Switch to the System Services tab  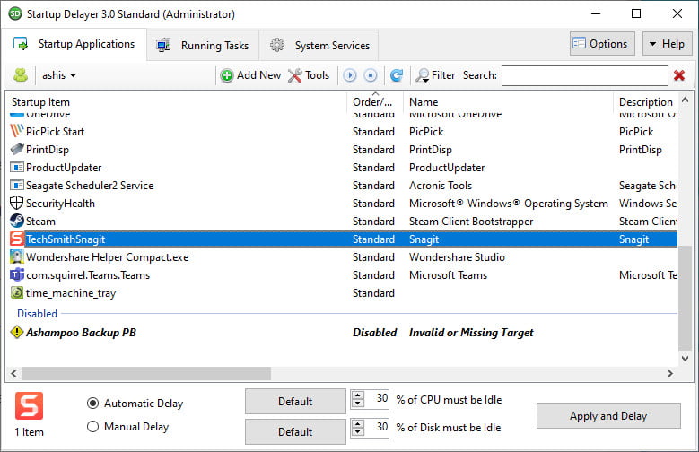pyautogui.click(x=319, y=45)
